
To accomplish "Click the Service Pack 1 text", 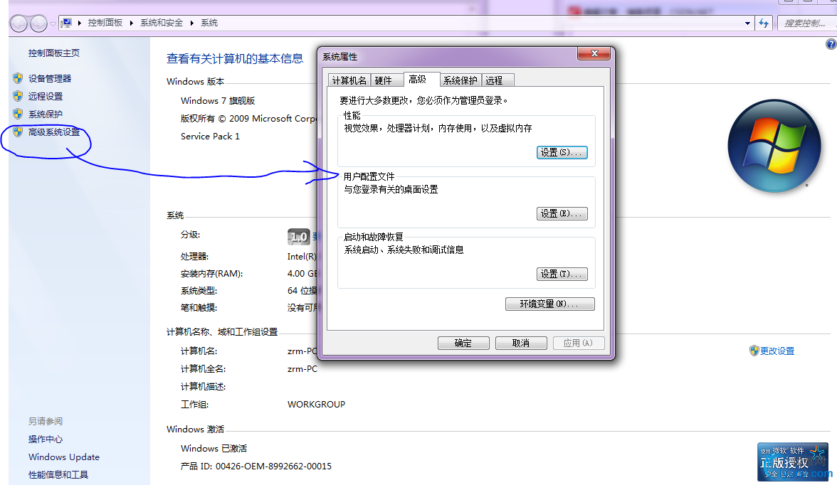I will [211, 136].
